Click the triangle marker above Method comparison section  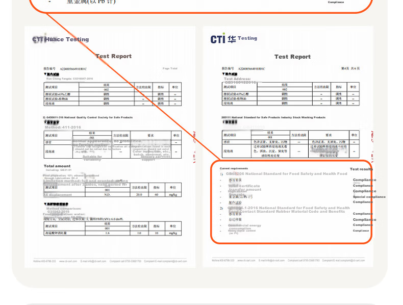click(x=45, y=204)
